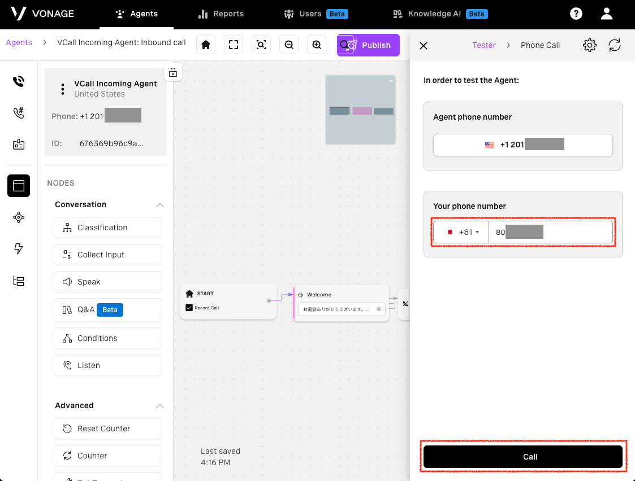Collapse the Conversation section
Viewport: 635px width, 481px height.
click(x=160, y=205)
